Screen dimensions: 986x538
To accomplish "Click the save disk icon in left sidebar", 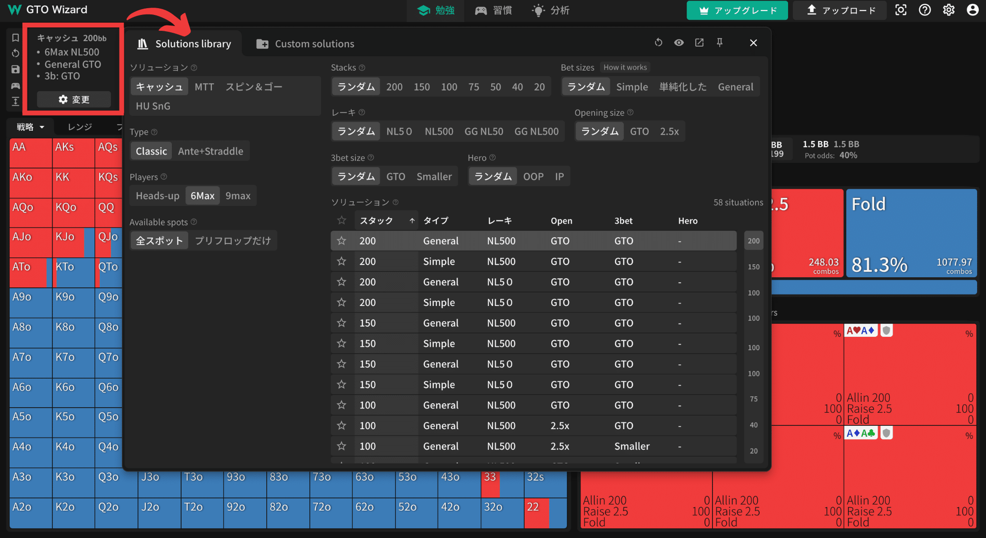I will pos(15,69).
